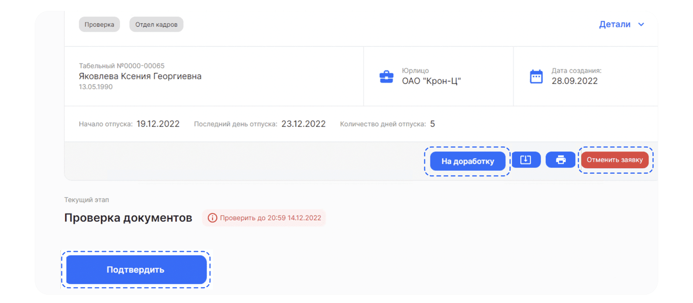
Task: Open the Детали details link
Action: (615, 25)
